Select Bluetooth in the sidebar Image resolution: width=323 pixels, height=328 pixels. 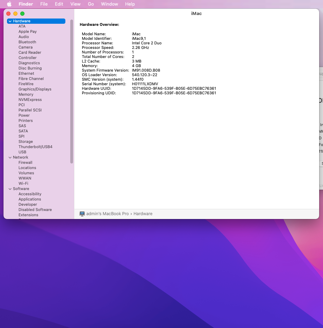pyautogui.click(x=27, y=42)
